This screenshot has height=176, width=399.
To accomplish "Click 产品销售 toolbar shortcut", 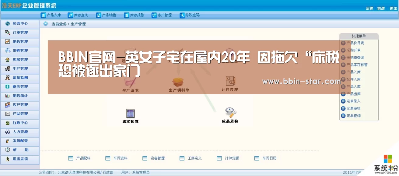I will pos(106,15).
